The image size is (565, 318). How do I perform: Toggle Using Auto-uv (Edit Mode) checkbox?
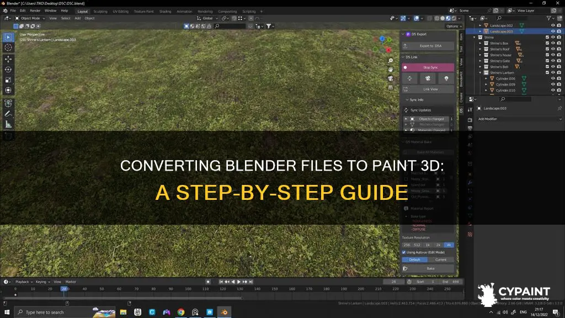coord(404,252)
